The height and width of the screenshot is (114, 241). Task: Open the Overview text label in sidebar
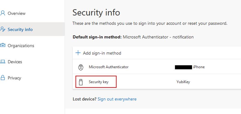[16, 13]
